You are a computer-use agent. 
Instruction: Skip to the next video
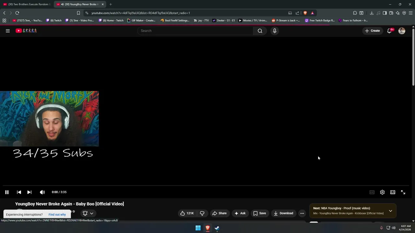coord(29,192)
